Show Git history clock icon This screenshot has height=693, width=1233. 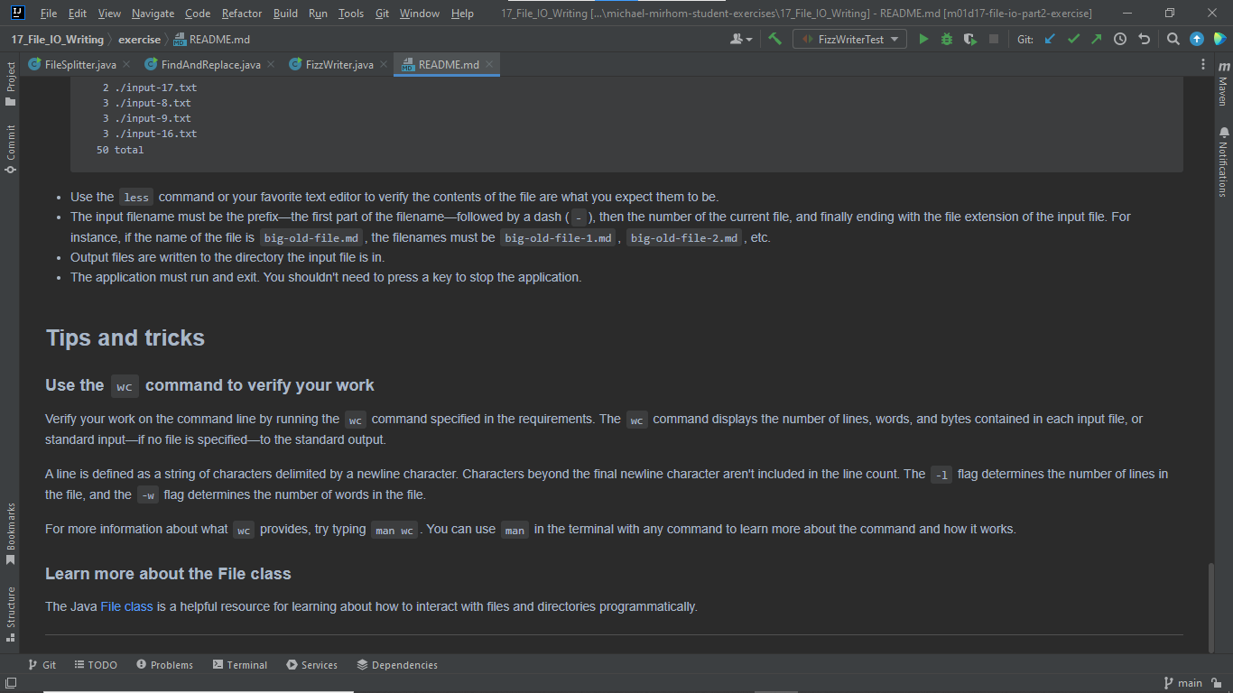pyautogui.click(x=1120, y=39)
